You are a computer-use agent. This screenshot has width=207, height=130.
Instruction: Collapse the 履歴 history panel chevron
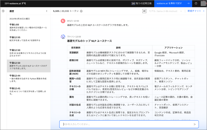[x=46, y=11]
